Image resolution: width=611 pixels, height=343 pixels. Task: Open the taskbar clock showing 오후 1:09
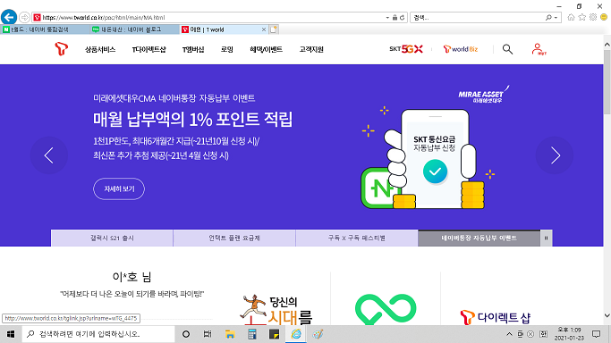pyautogui.click(x=569, y=334)
